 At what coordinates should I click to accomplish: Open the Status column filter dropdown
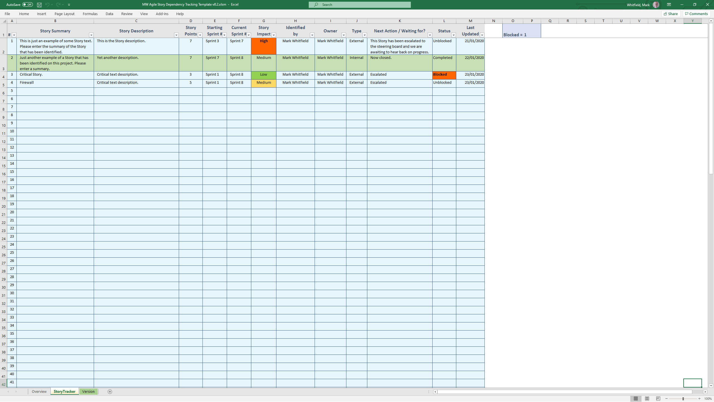coord(454,35)
